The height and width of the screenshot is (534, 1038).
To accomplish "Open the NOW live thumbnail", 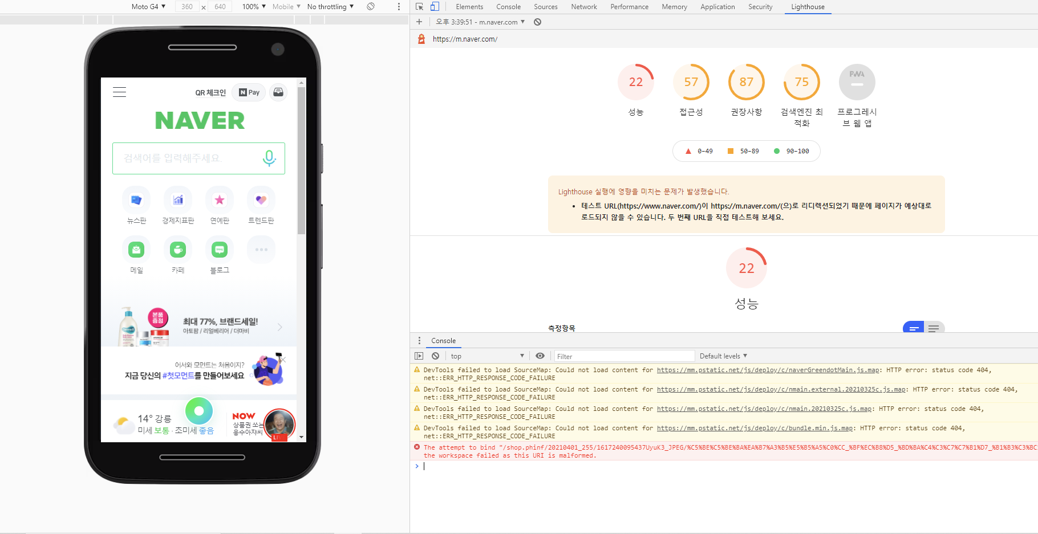I will click(x=279, y=425).
